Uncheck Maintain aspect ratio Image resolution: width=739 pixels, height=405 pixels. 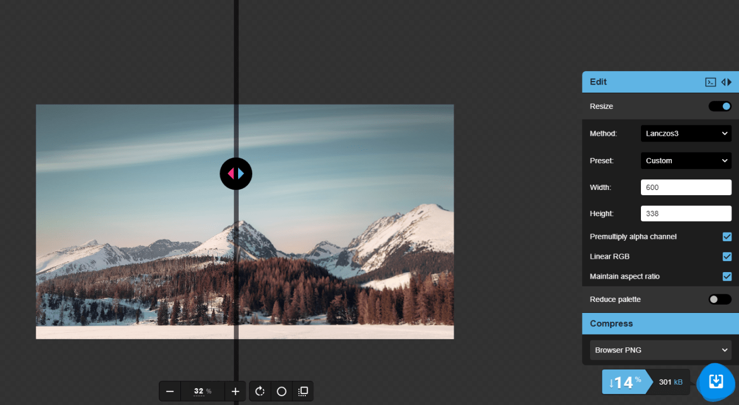point(727,276)
